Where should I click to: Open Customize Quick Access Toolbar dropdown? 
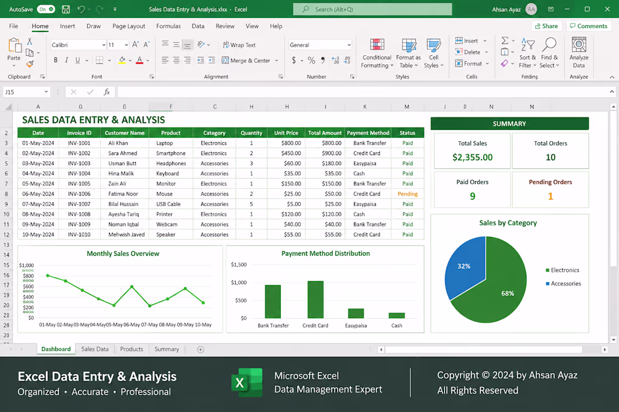[x=115, y=9]
